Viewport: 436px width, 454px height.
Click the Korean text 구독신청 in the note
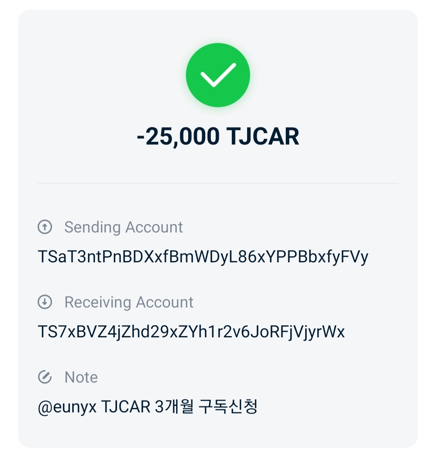[x=228, y=406]
